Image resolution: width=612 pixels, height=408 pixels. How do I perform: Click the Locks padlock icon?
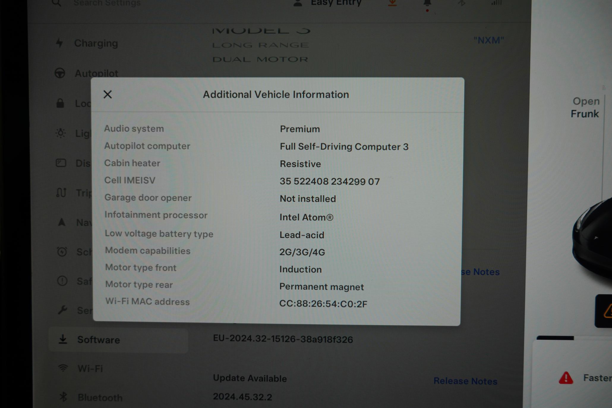pyautogui.click(x=60, y=103)
